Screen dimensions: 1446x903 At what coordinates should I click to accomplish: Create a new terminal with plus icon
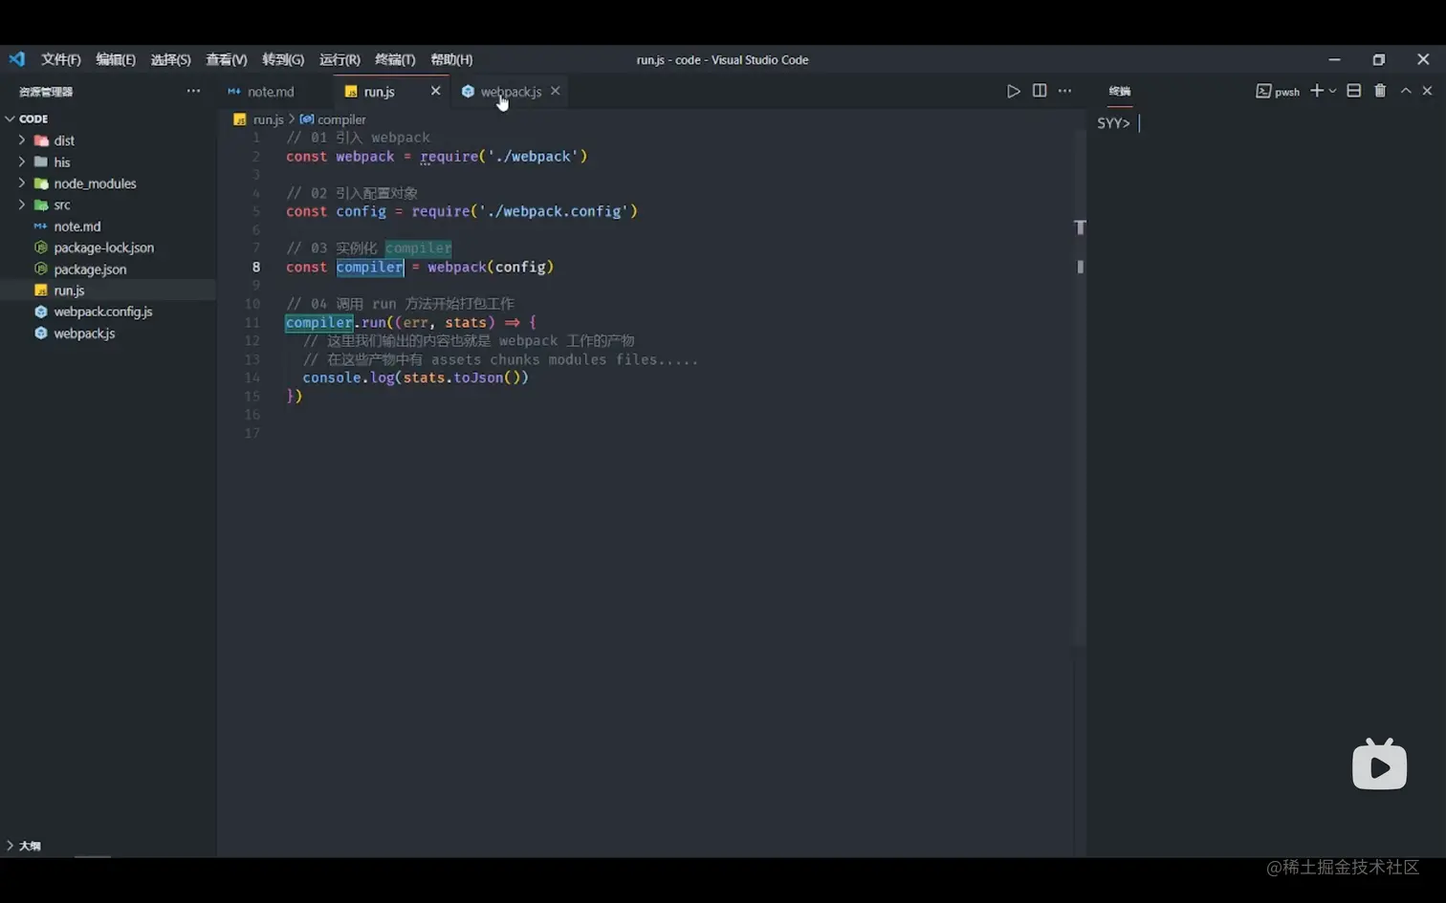point(1317,91)
